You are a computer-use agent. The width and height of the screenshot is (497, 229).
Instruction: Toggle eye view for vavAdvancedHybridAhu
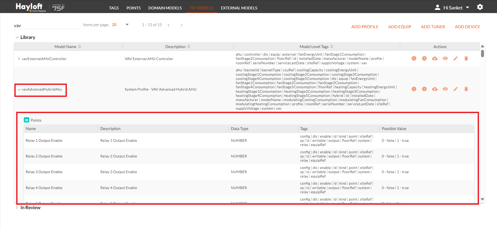pyautogui.click(x=445, y=89)
